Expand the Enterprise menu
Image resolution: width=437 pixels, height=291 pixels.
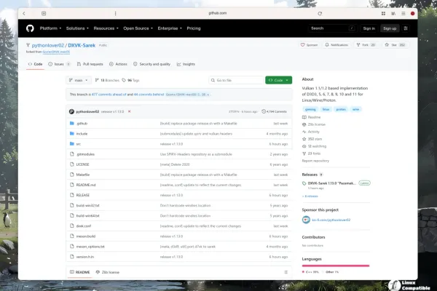(x=170, y=28)
